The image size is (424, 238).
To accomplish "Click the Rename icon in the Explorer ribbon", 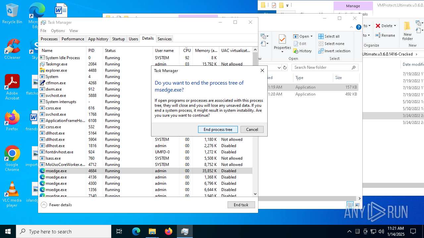I will [x=378, y=35].
